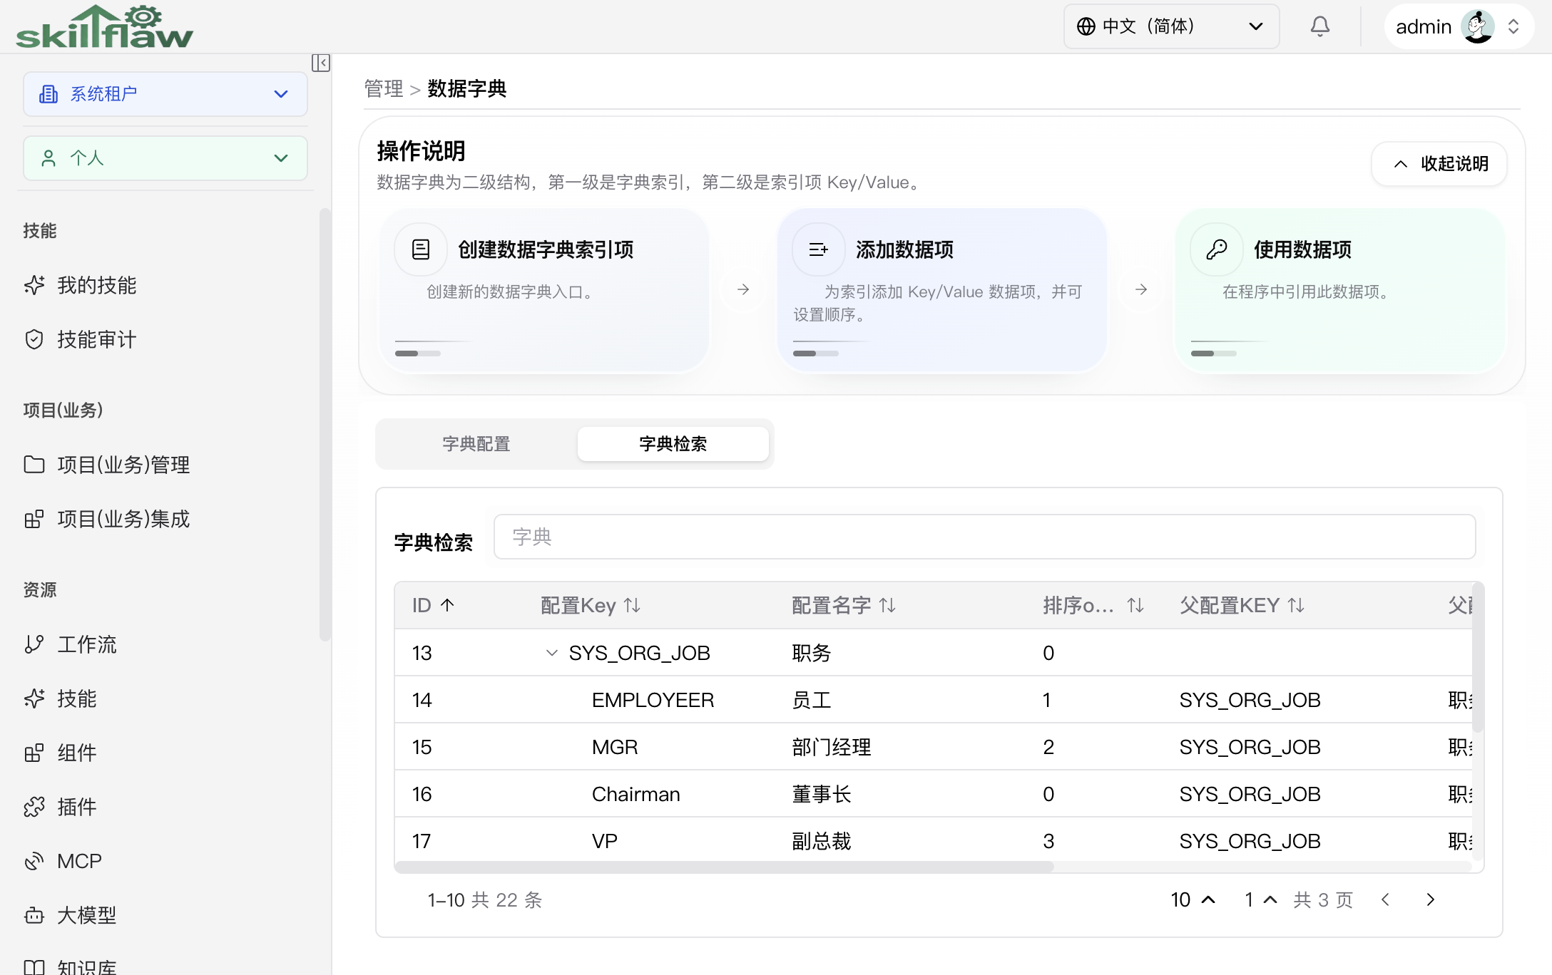This screenshot has width=1552, height=975.
Task: Click progress bar on 创建数据字典索引项 card
Action: (418, 354)
